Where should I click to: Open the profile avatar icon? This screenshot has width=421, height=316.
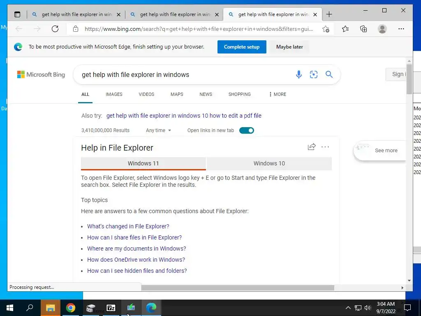[x=382, y=29]
